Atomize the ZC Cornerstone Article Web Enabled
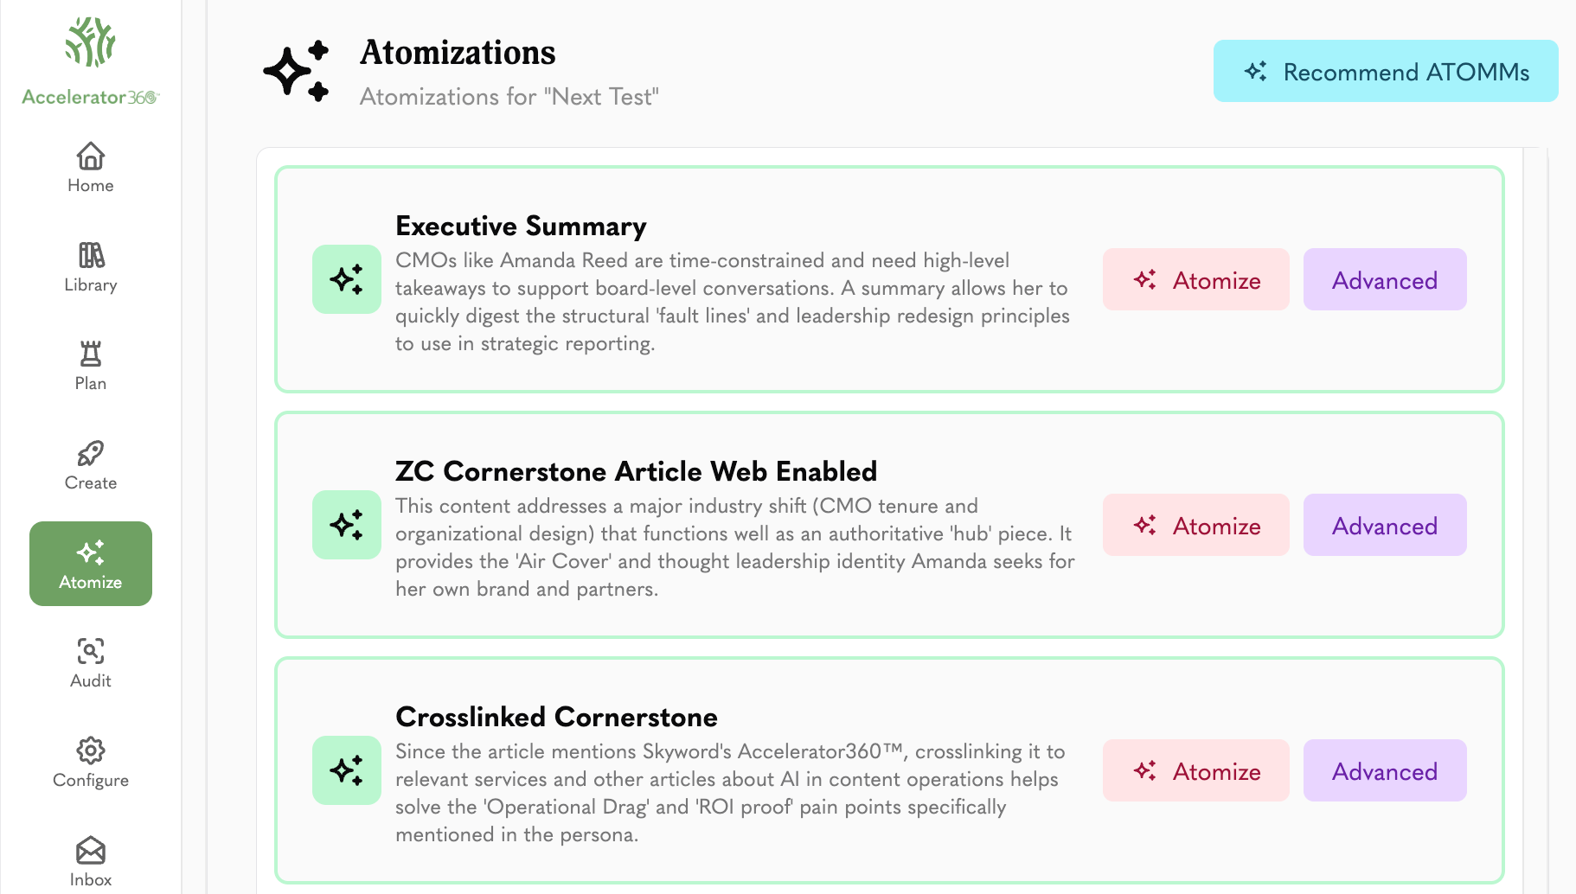Image resolution: width=1576 pixels, height=894 pixels. [1196, 525]
